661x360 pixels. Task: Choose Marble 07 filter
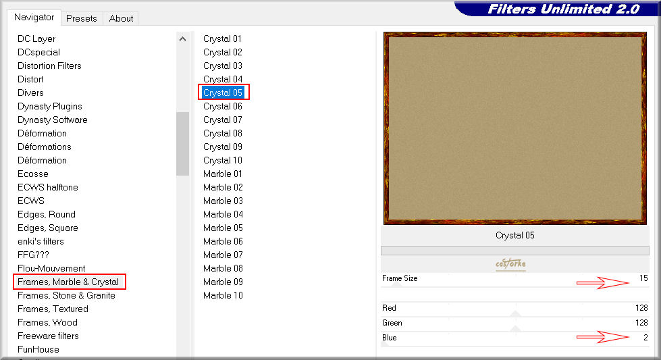223,255
